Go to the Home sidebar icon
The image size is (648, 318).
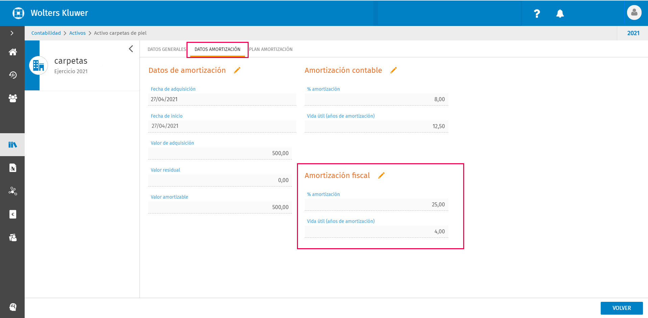point(13,52)
